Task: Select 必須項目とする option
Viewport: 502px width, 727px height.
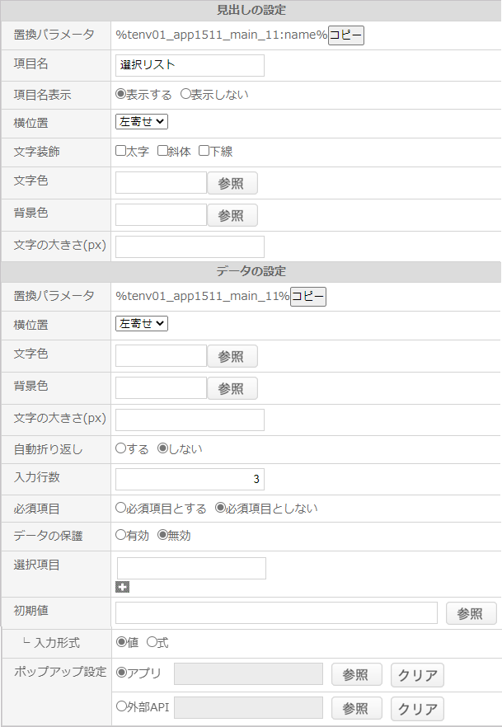Action: 120,508
